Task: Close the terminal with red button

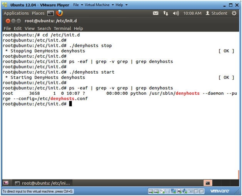Action: pos(8,21)
